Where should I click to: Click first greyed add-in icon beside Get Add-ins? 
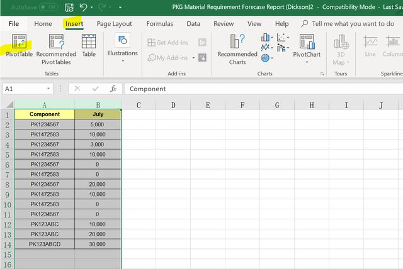[x=202, y=42]
